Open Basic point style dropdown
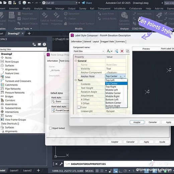174x174 pixels. 60,101
